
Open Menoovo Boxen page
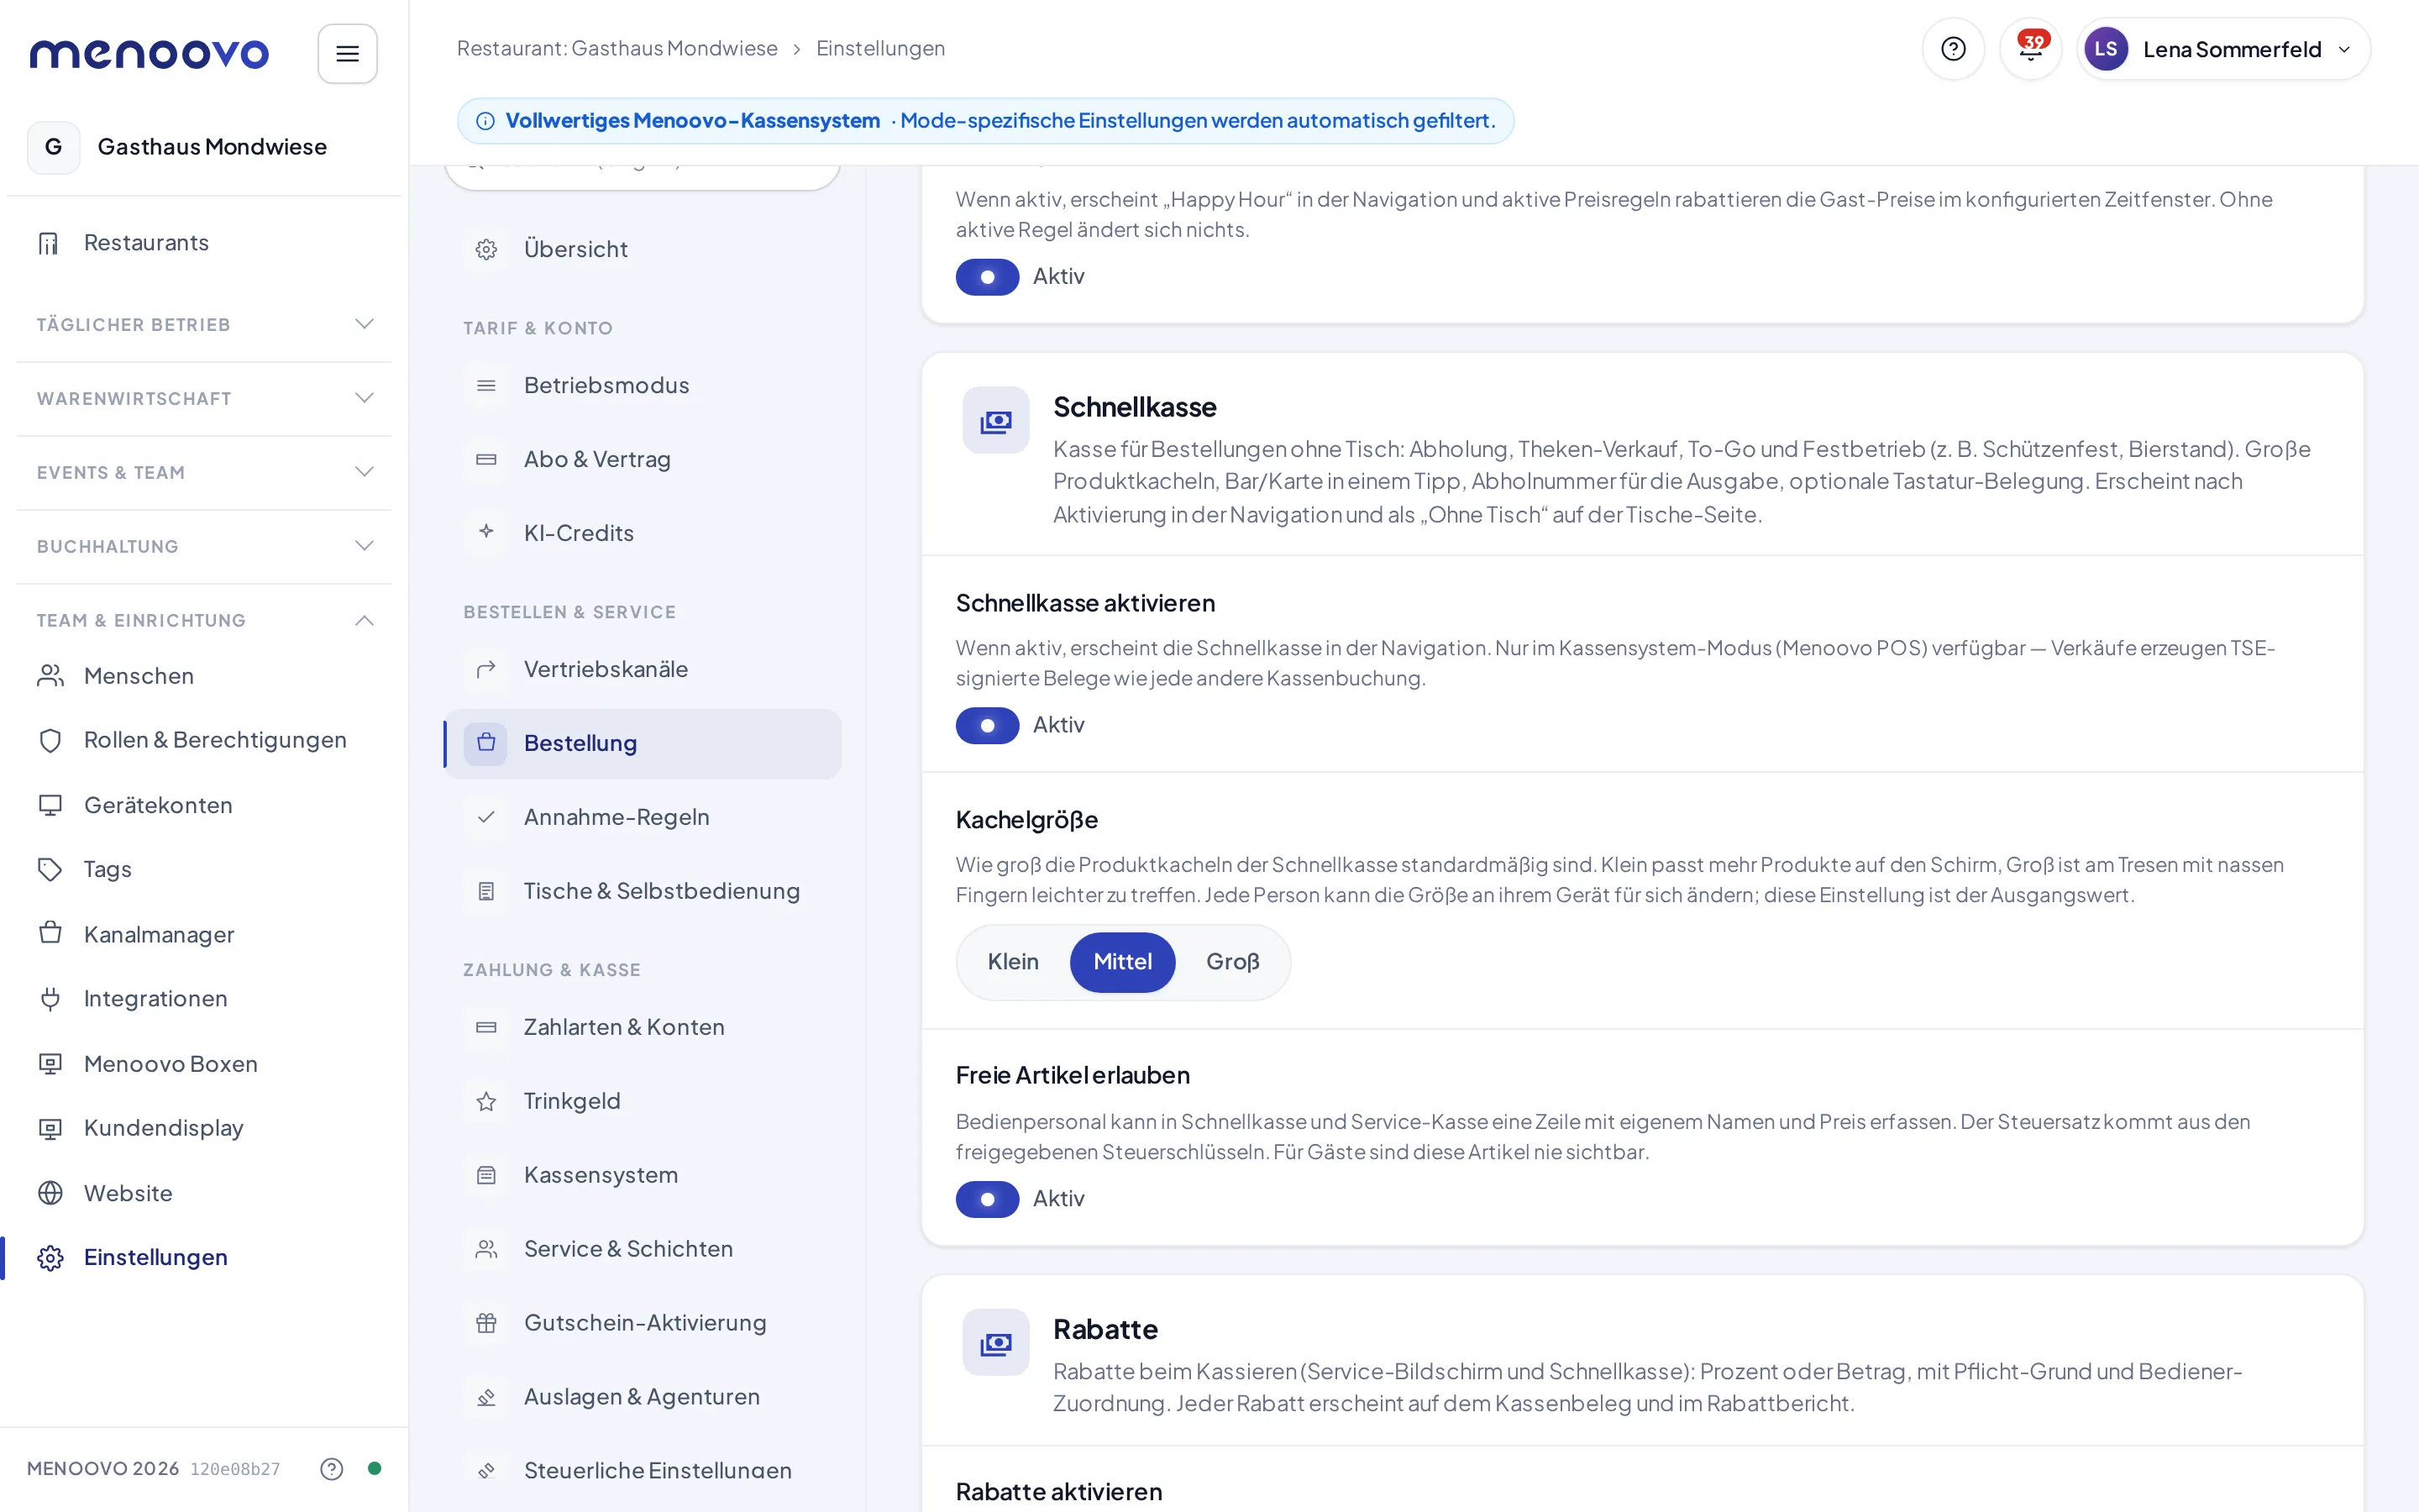(x=204, y=1064)
